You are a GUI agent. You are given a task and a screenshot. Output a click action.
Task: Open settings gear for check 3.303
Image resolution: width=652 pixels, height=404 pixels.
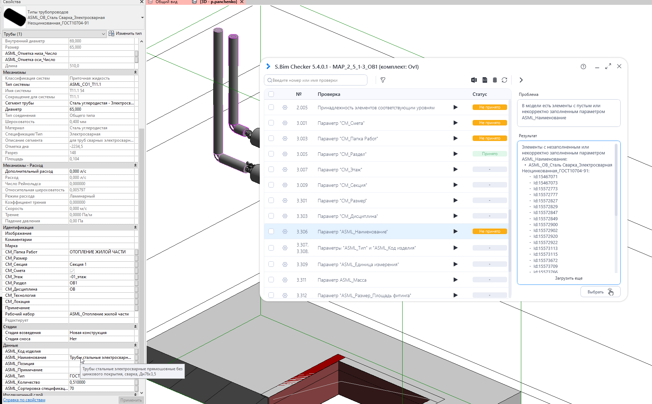(285, 216)
